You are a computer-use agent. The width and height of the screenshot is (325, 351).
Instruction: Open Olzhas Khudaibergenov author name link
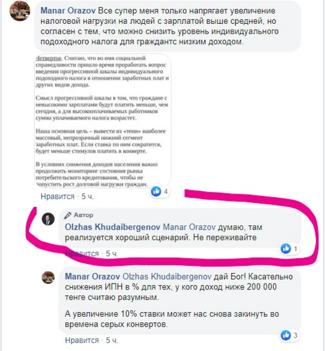pyautogui.click(x=113, y=227)
